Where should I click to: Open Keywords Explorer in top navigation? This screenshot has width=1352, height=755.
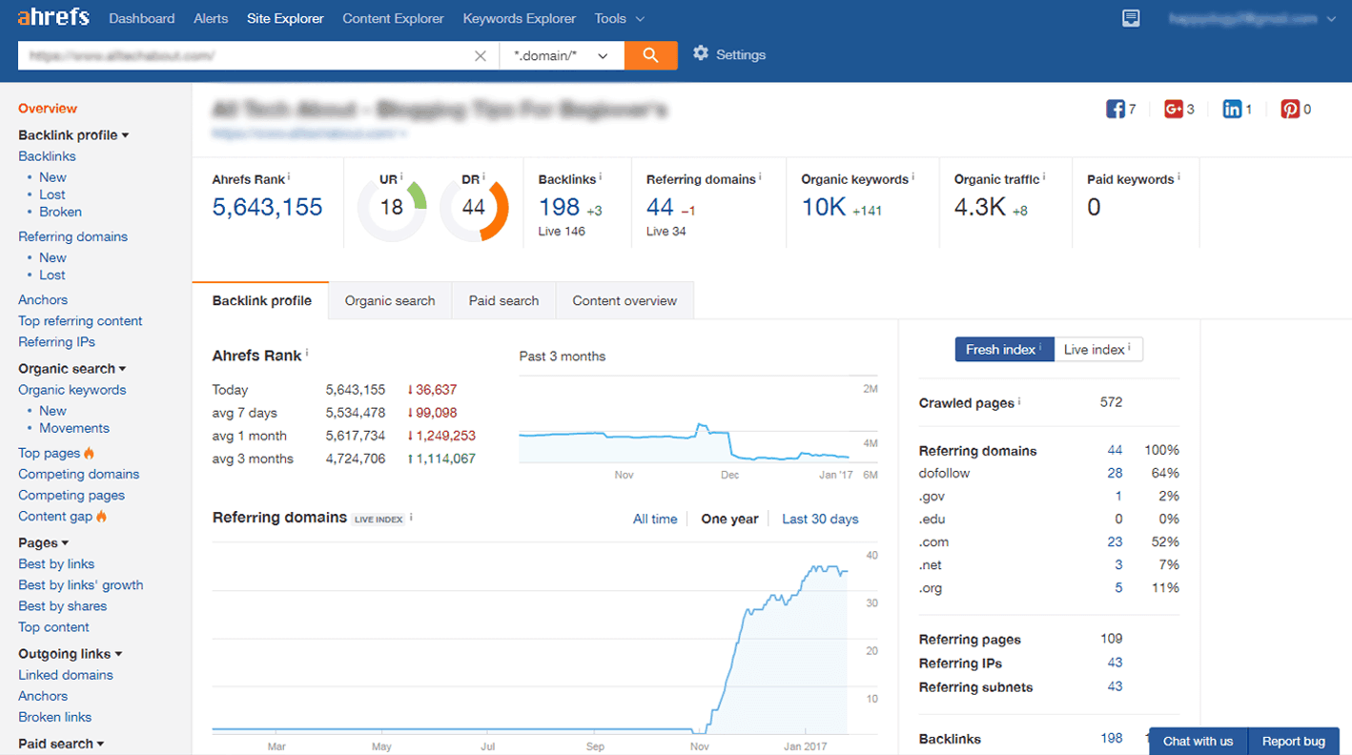(x=520, y=18)
